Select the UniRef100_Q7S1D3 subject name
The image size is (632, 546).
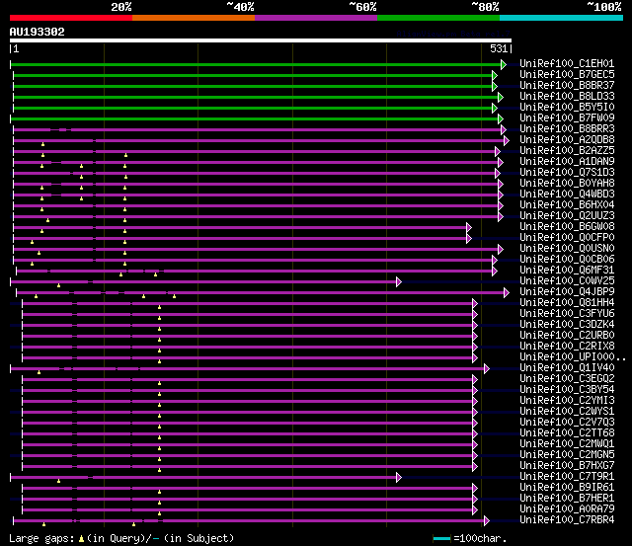tap(567, 173)
